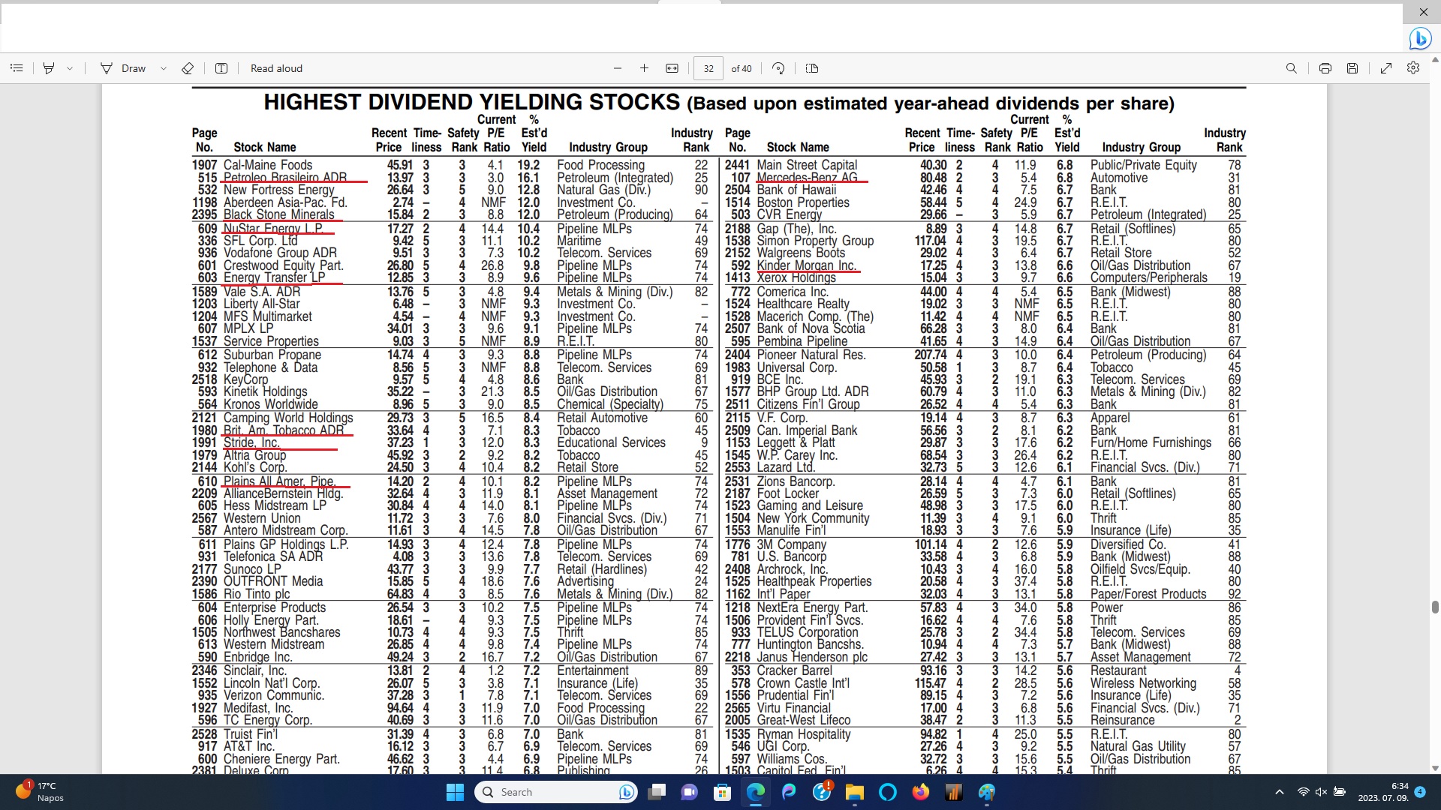The height and width of the screenshot is (810, 1441).
Task: Click the Western Union stock name
Action: click(x=262, y=518)
